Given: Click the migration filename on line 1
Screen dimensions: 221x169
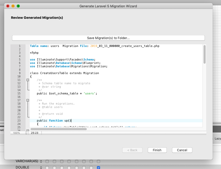Looking at the screenshot, I should (x=125, y=46).
